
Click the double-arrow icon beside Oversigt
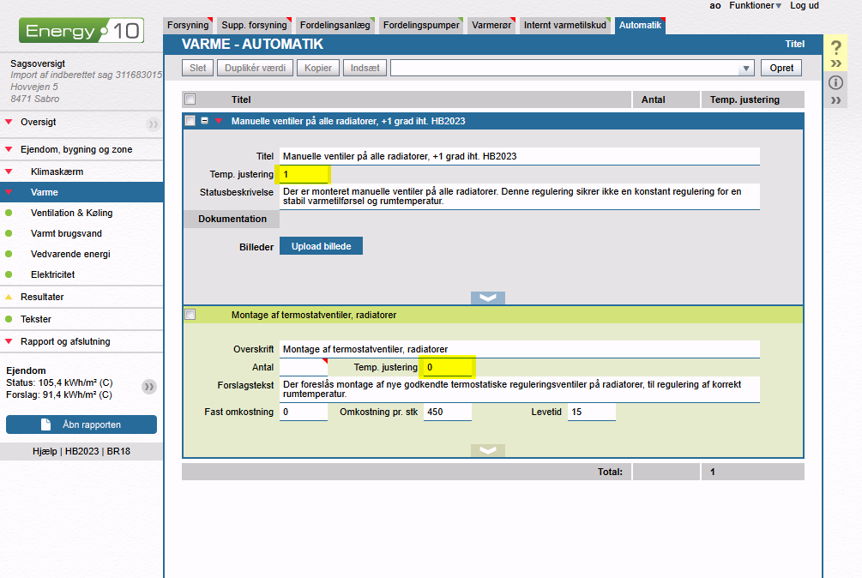pos(153,123)
